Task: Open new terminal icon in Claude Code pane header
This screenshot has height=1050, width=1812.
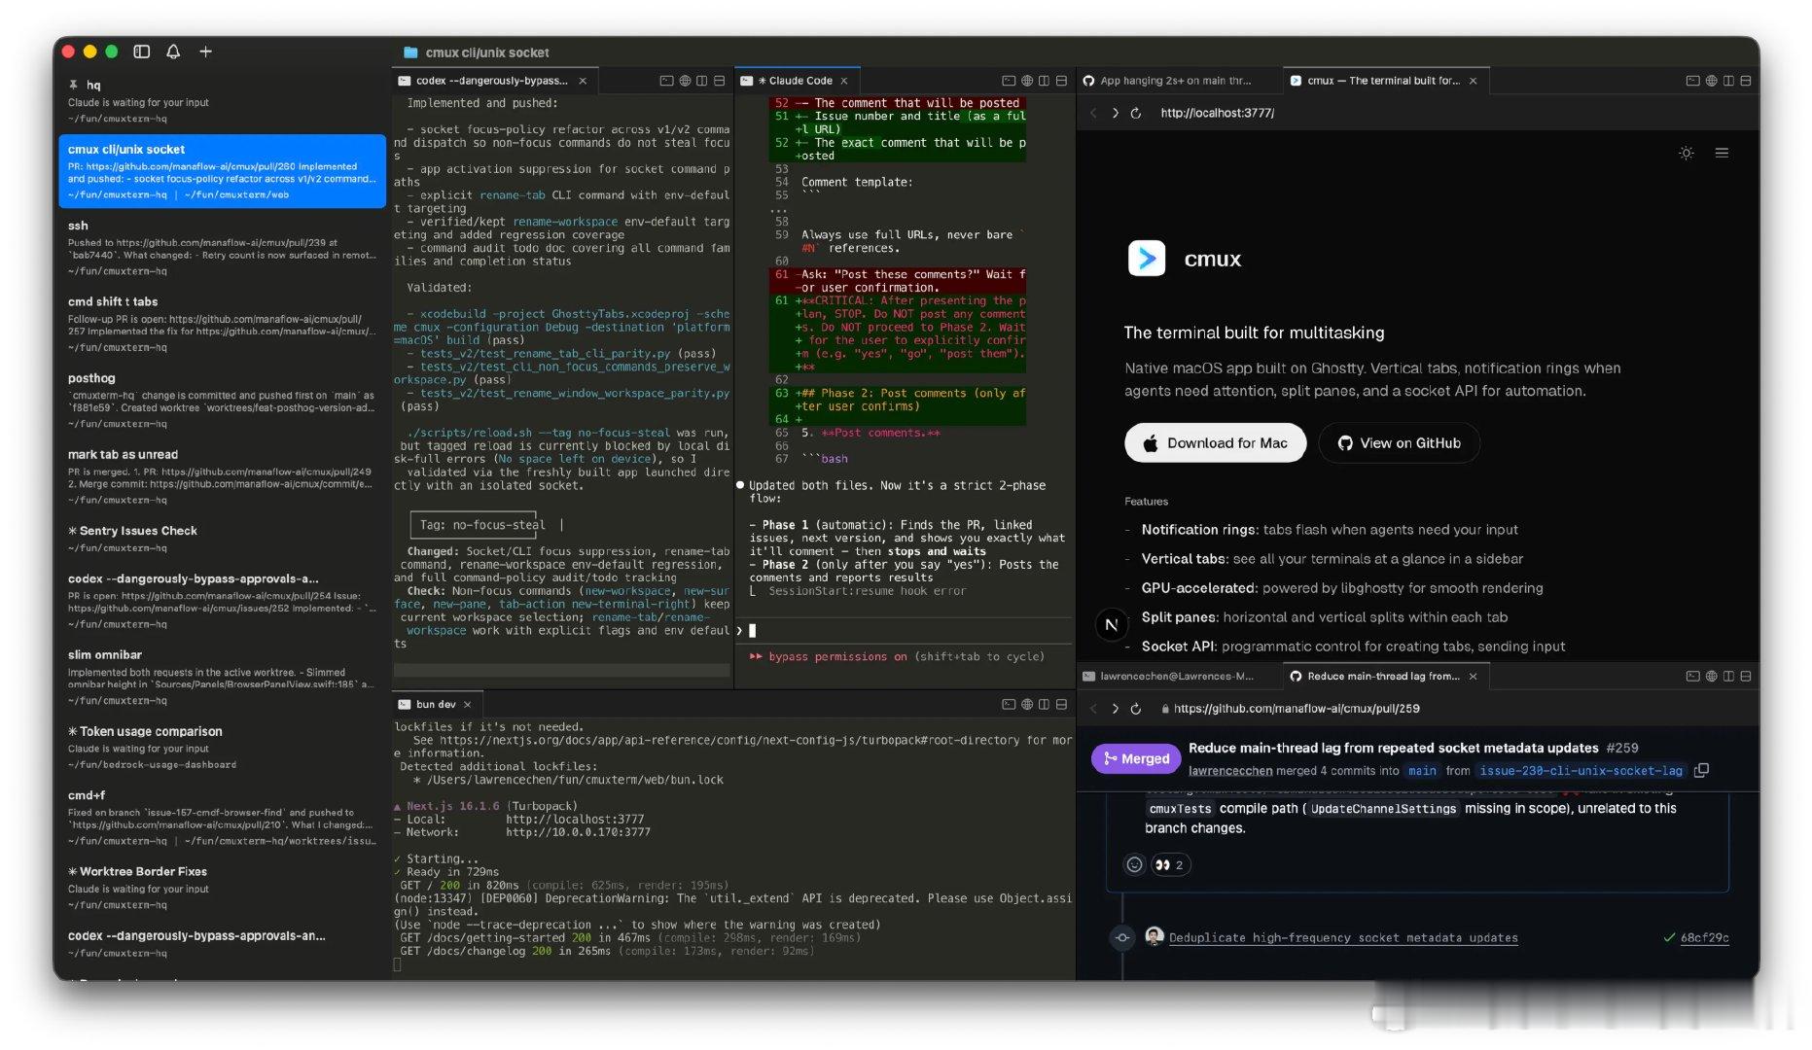Action: tap(1009, 81)
